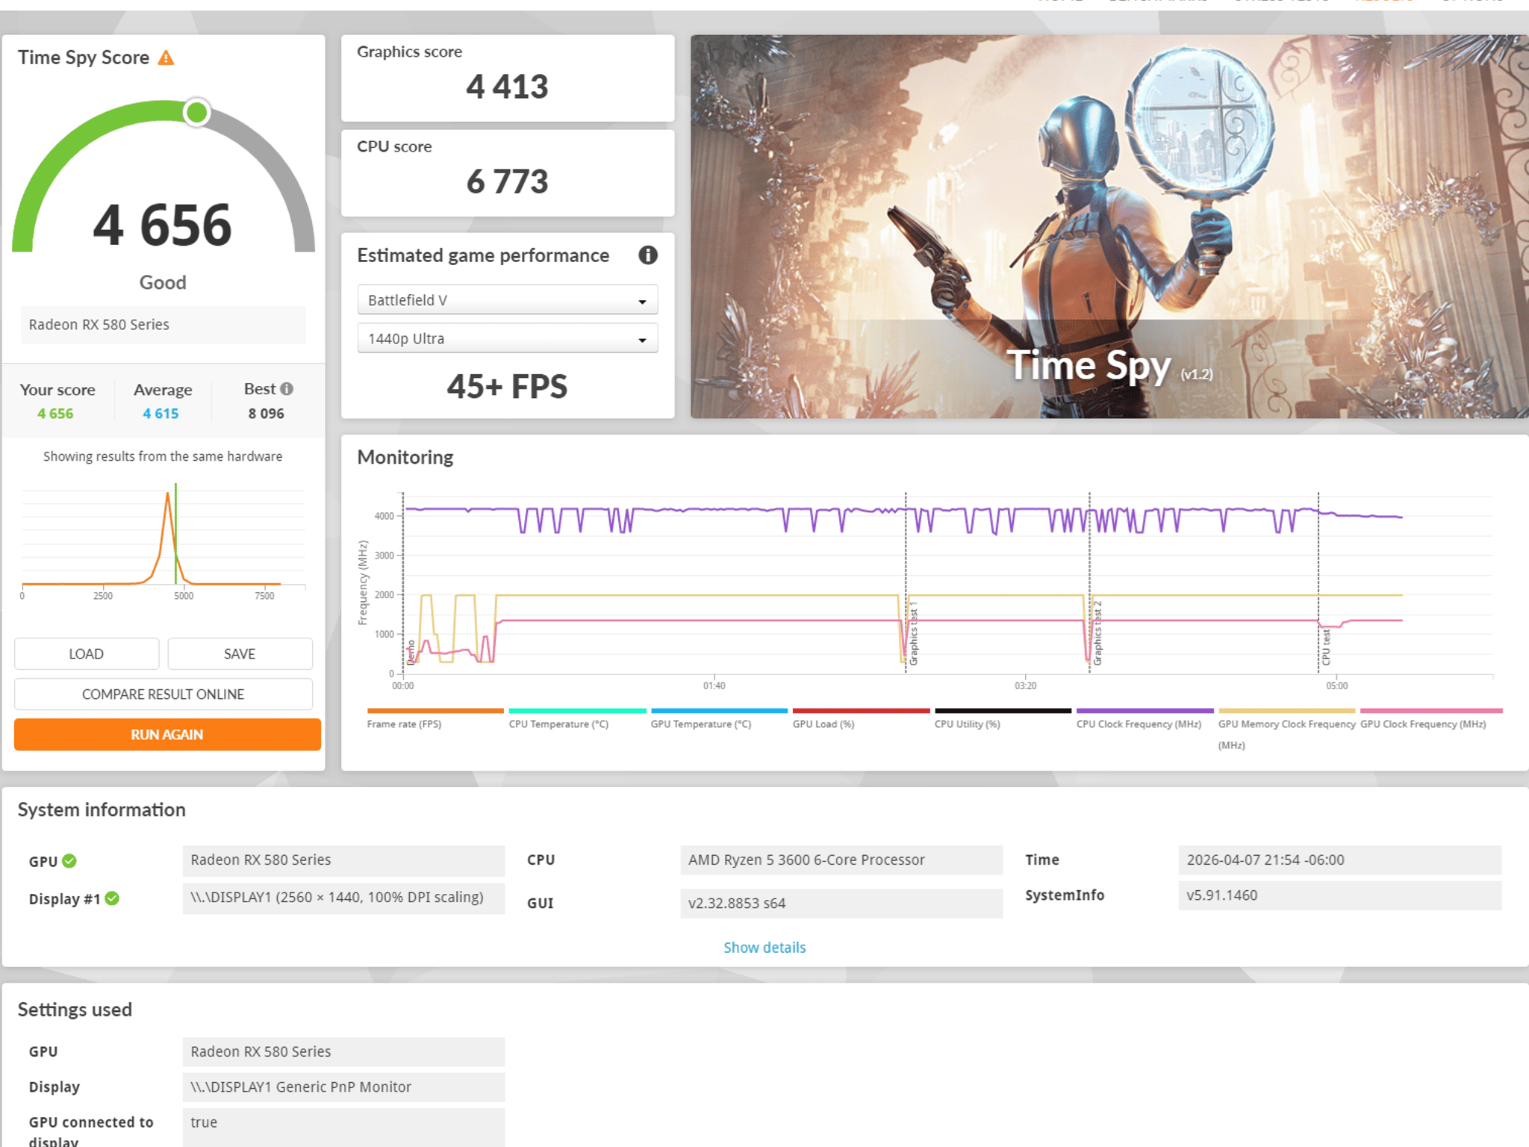Image resolution: width=1529 pixels, height=1147 pixels.
Task: Click the green score gauge knob
Action: tap(196, 113)
